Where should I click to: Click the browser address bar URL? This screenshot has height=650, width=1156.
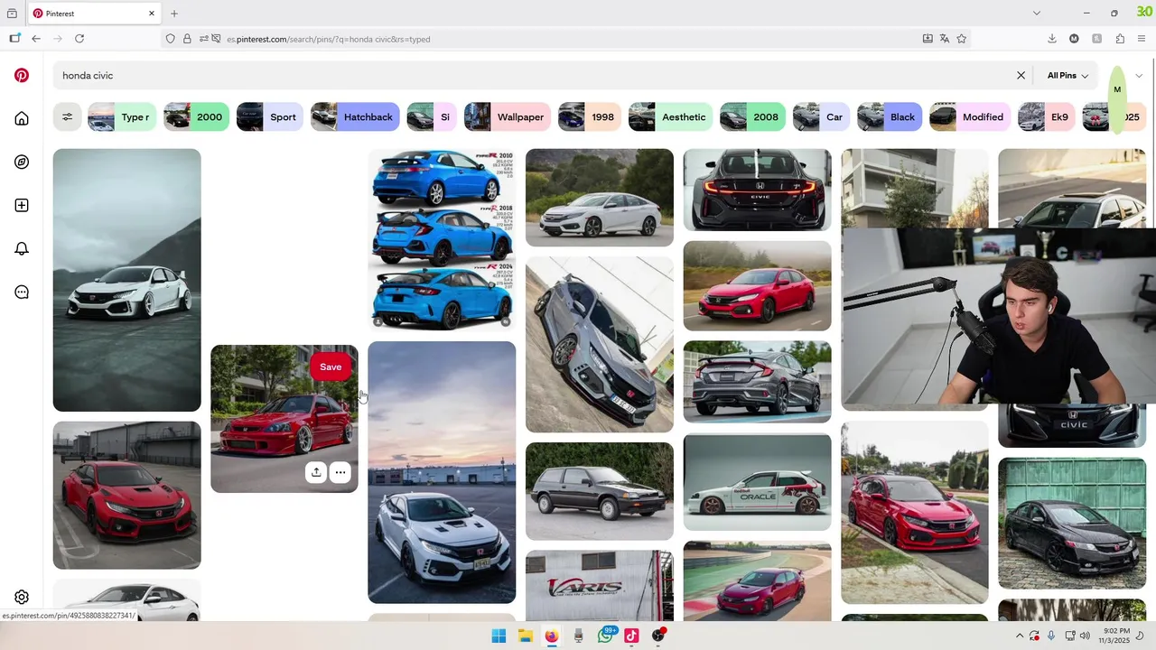click(328, 39)
